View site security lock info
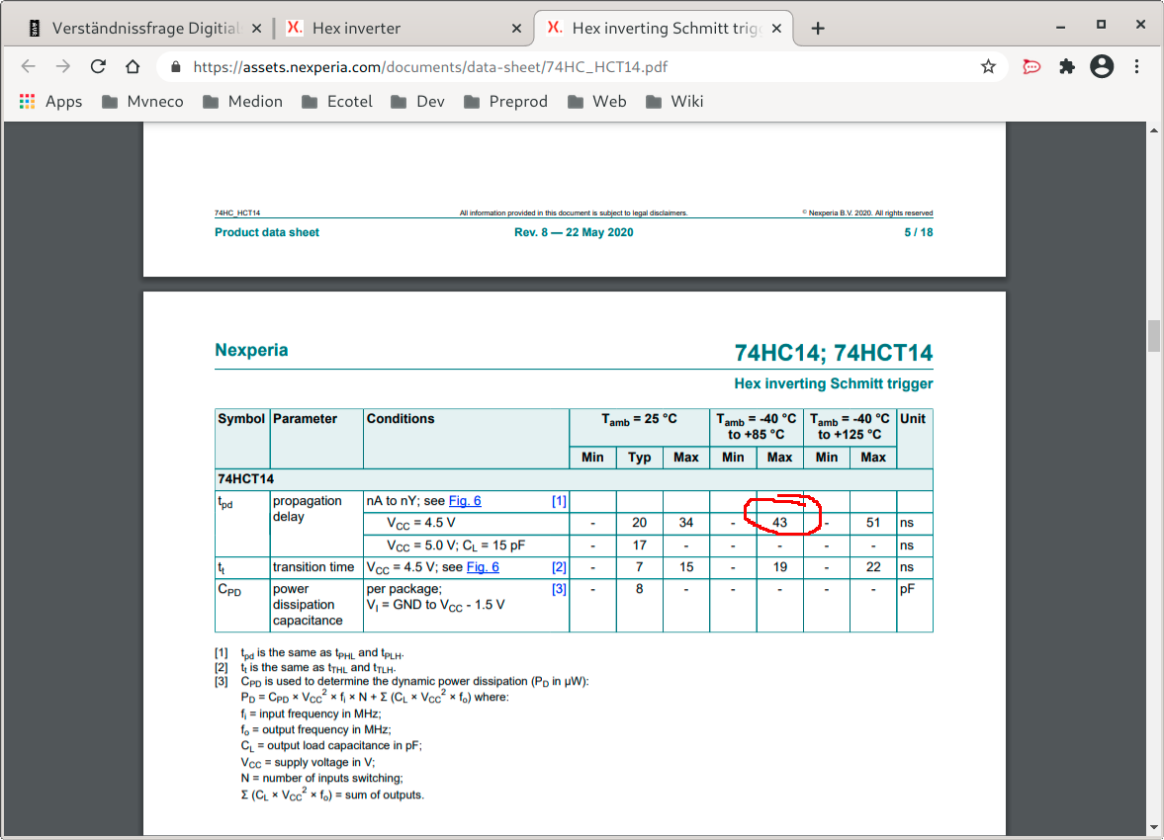The width and height of the screenshot is (1164, 840). pyautogui.click(x=176, y=67)
